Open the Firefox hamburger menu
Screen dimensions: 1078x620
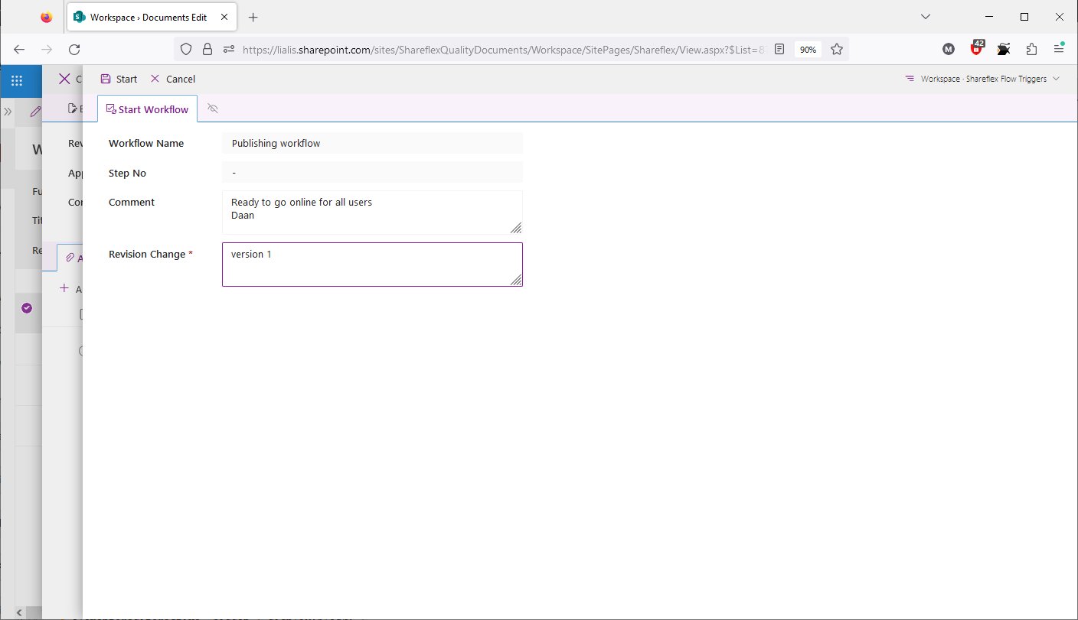tap(1059, 49)
